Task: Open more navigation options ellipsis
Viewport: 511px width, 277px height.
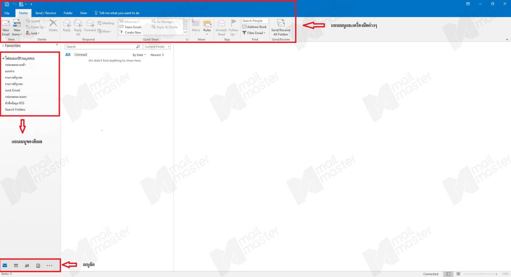Action: tap(50, 265)
